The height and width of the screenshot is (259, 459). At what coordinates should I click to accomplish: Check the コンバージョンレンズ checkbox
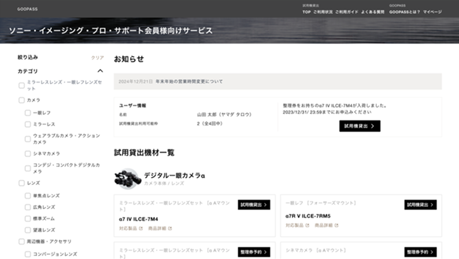pyautogui.click(x=28, y=254)
